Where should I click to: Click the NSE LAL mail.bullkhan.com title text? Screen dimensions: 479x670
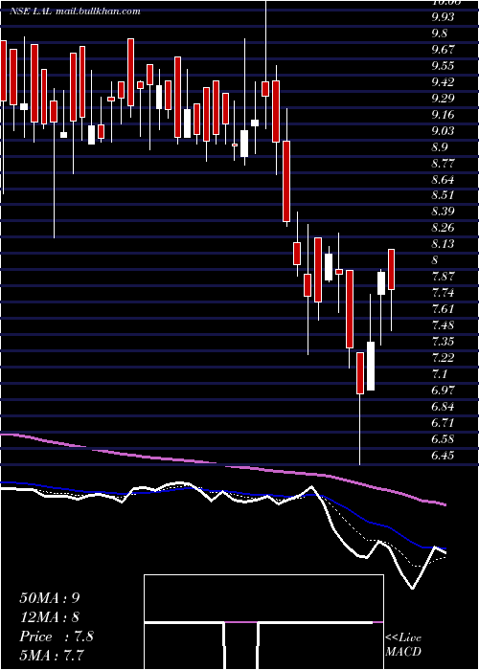point(76,11)
